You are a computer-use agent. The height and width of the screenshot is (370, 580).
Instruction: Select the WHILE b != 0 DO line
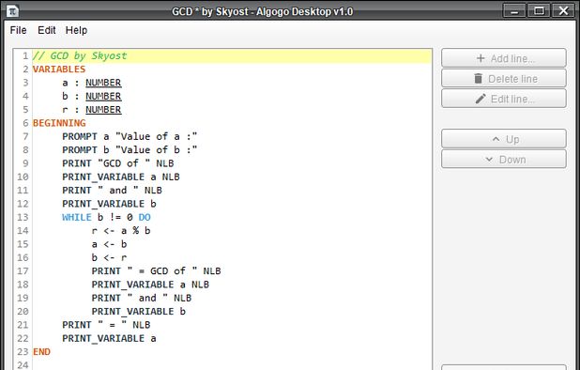point(232,217)
